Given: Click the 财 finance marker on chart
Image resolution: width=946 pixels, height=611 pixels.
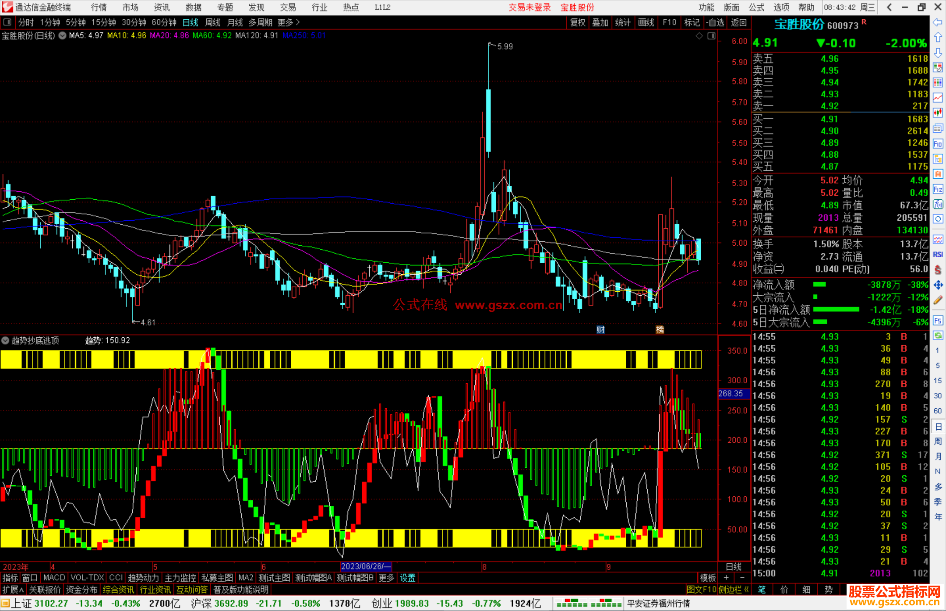Looking at the screenshot, I should pos(600,330).
